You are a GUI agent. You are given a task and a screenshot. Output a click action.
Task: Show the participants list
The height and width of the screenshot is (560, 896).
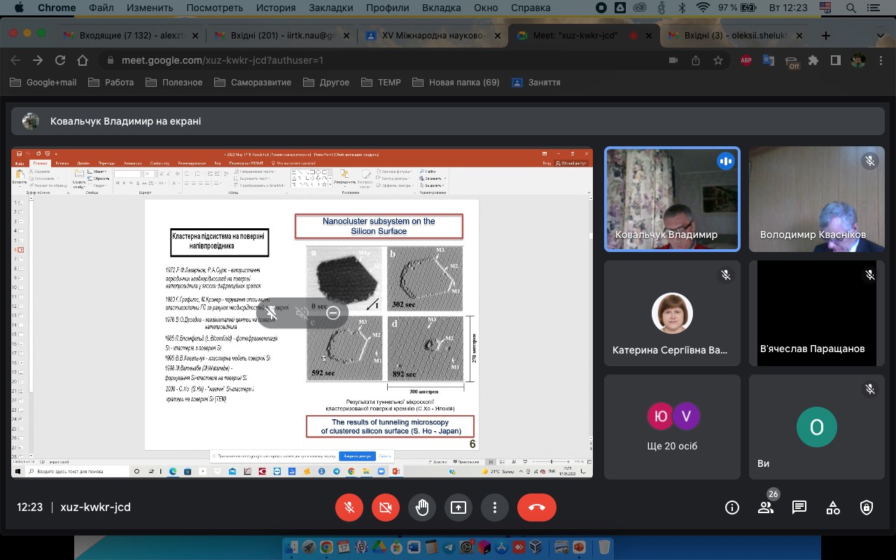click(766, 507)
